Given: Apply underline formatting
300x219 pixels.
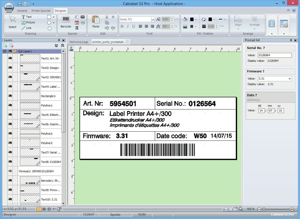Looking at the screenshot, I should 133,26.
